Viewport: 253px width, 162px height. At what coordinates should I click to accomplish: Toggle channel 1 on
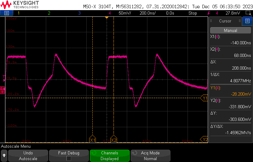pos(18,13)
